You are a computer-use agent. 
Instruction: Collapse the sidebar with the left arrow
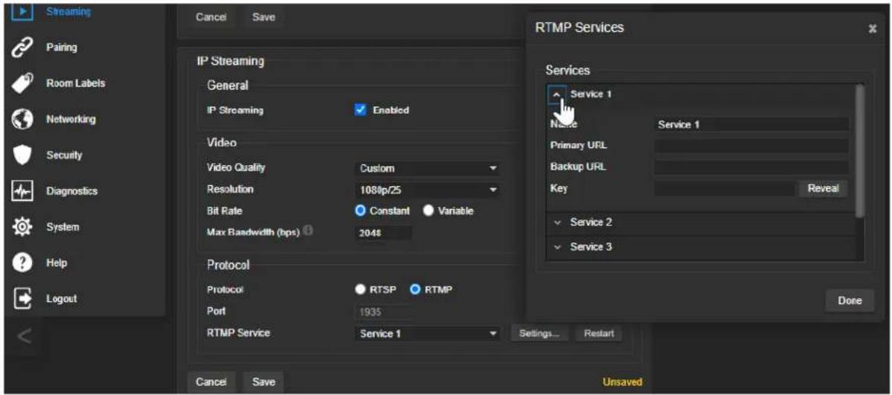[23, 337]
